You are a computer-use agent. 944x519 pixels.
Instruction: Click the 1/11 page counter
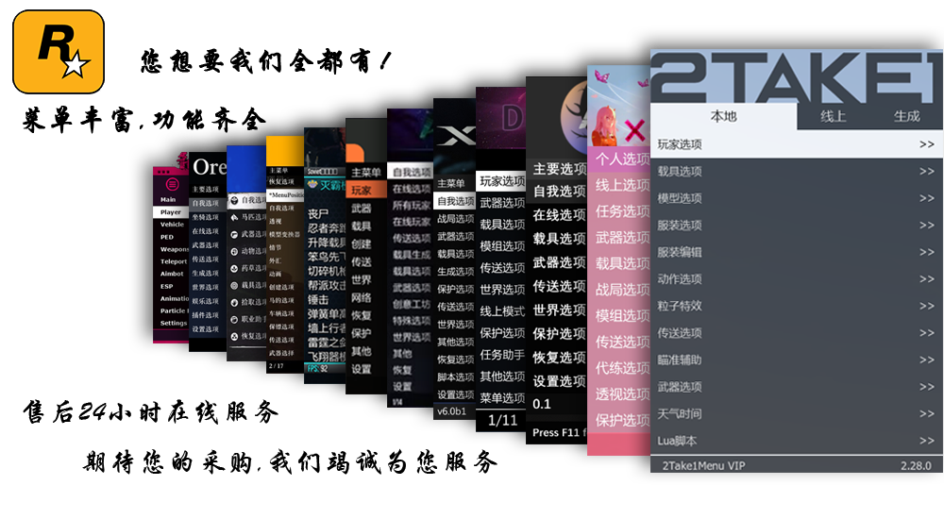click(502, 420)
